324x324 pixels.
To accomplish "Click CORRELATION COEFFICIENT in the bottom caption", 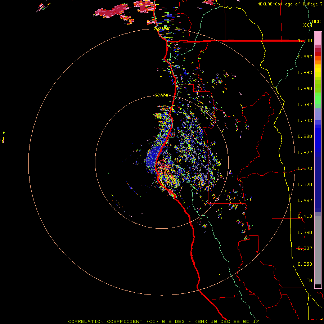I will pyautogui.click(x=105, y=321).
